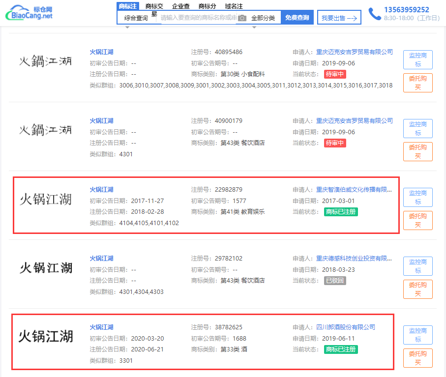
Task: Click registration date 2018-02-28
Action: tap(148, 212)
